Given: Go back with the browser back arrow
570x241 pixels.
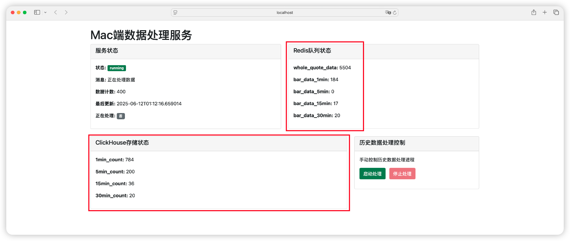Looking at the screenshot, I should click(55, 12).
